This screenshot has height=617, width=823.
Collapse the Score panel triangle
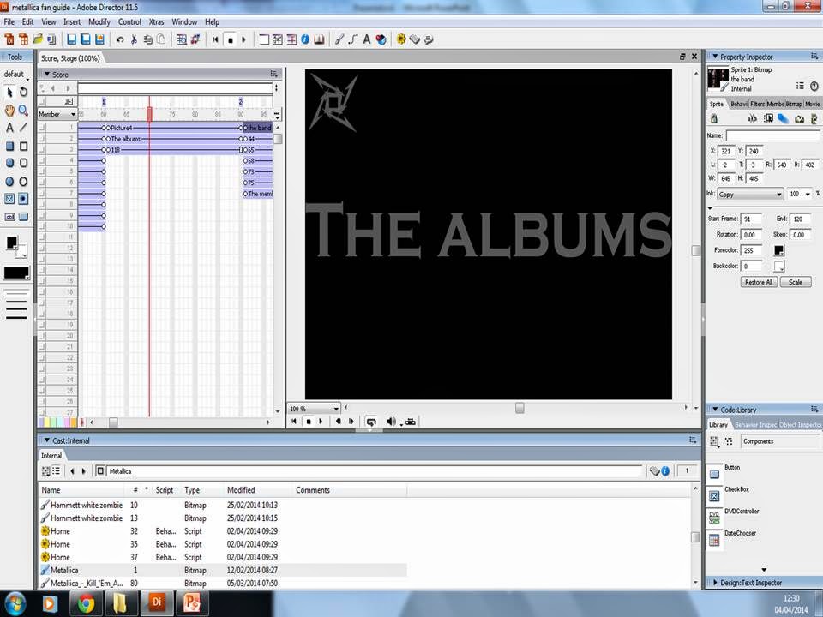[x=46, y=74]
